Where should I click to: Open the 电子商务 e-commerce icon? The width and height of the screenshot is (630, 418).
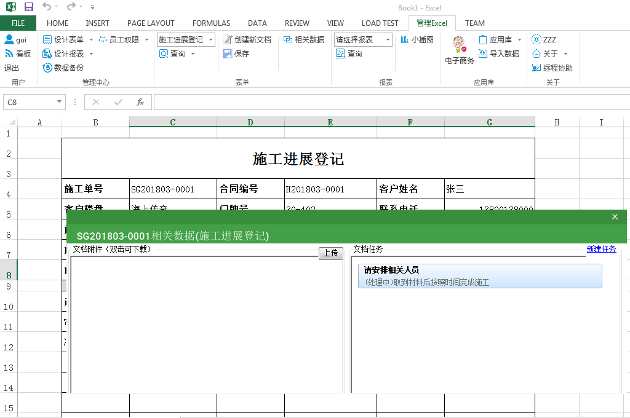point(459,44)
